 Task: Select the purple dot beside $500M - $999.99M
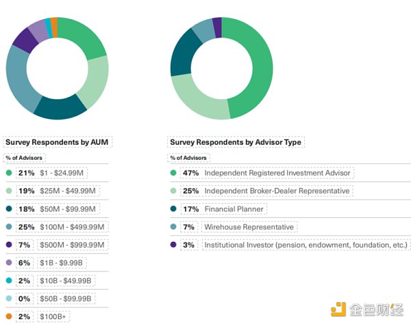coord(9,245)
